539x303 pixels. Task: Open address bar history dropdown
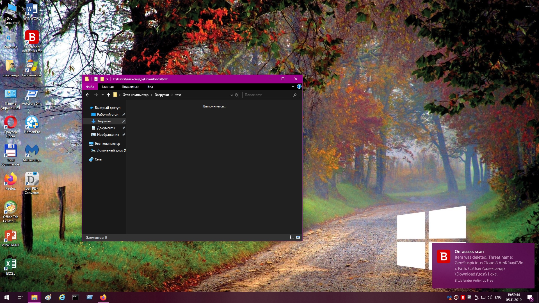[x=232, y=95]
